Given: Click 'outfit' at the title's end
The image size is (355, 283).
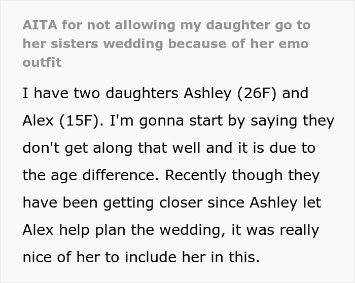Looking at the screenshot, I should (x=42, y=62).
